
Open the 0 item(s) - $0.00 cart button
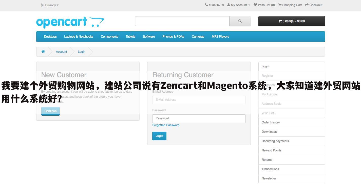tap(292, 21)
